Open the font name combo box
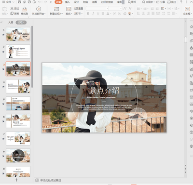 point(97,8)
